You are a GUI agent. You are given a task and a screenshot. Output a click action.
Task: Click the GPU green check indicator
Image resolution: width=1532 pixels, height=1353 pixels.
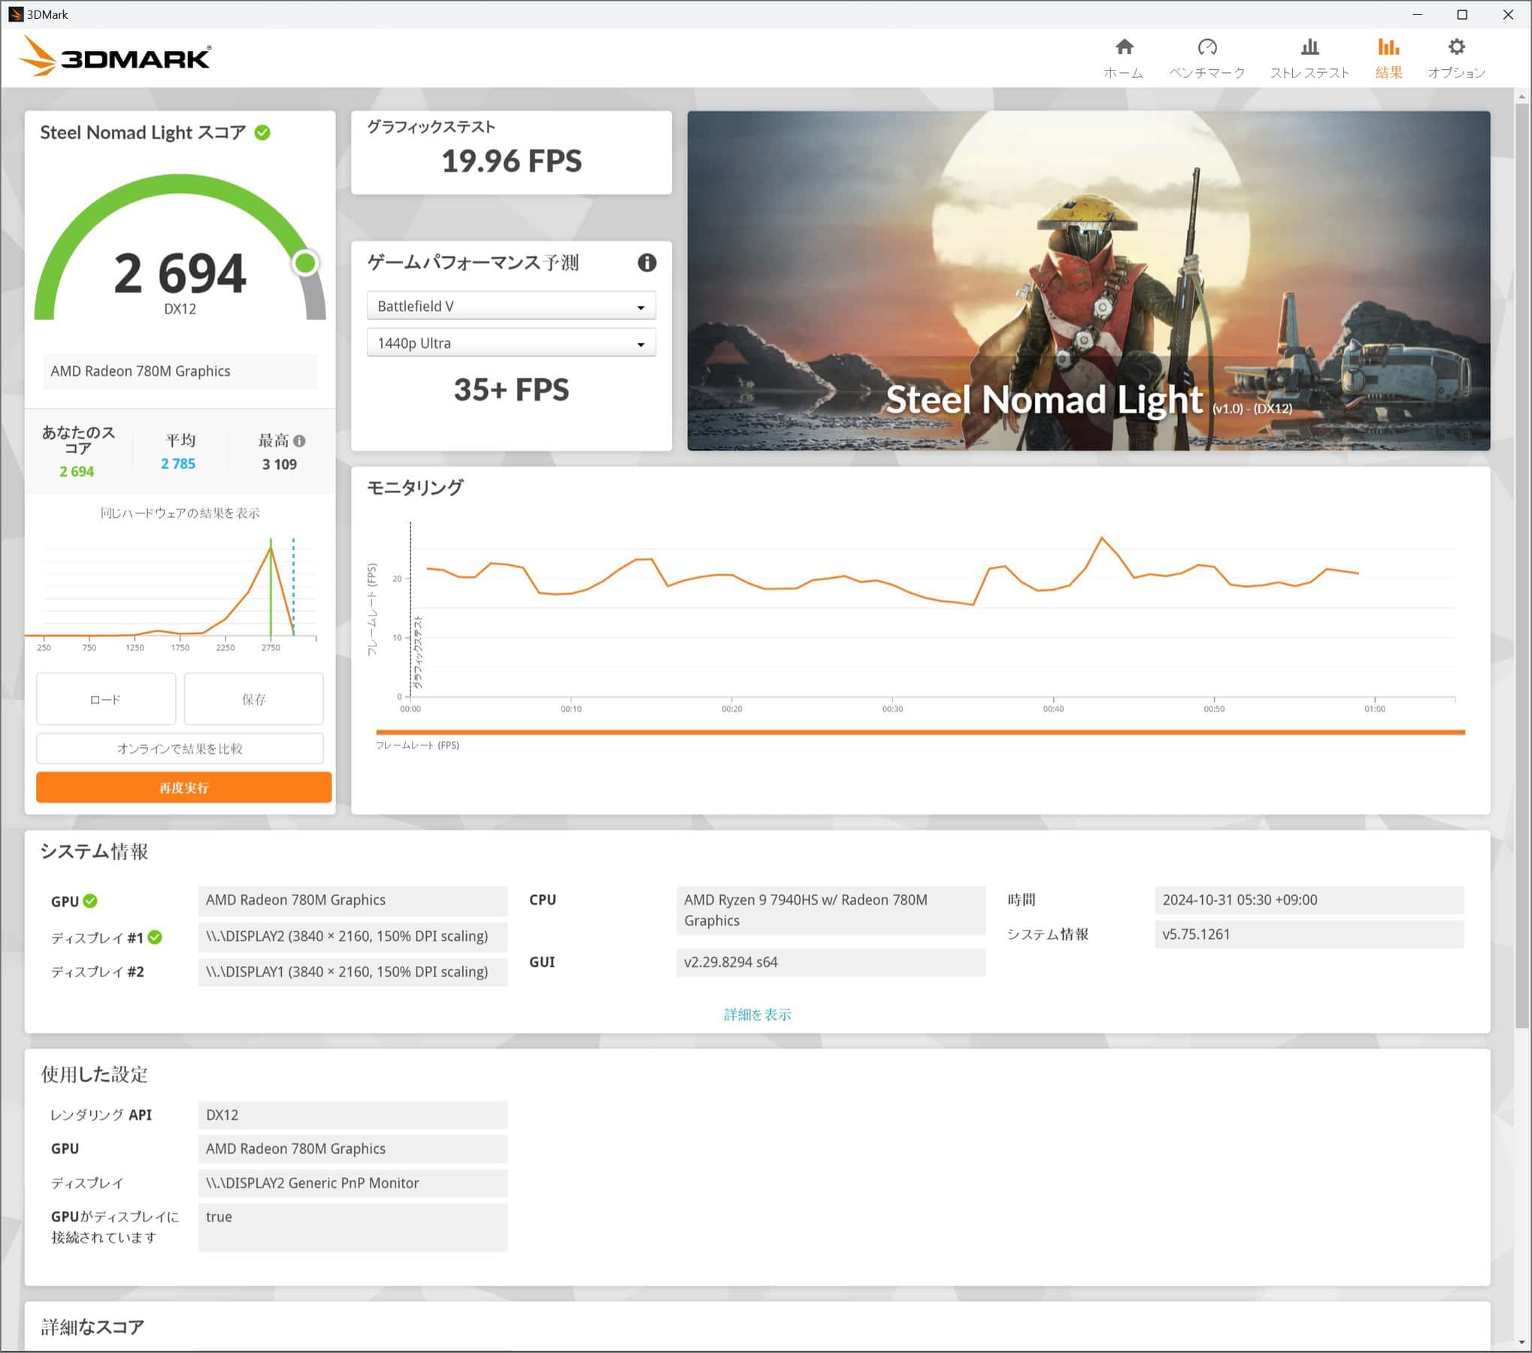(x=90, y=900)
